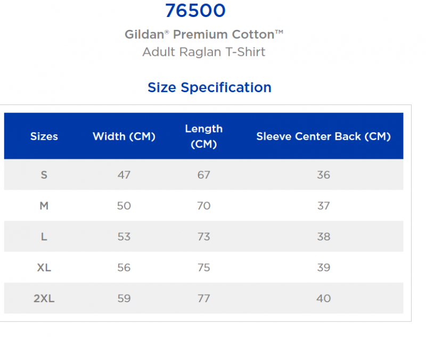Select the S size row label

click(x=44, y=175)
